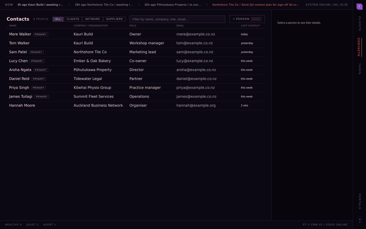Click the PRIMARY tag beside James Tuilagi

tap(42, 97)
